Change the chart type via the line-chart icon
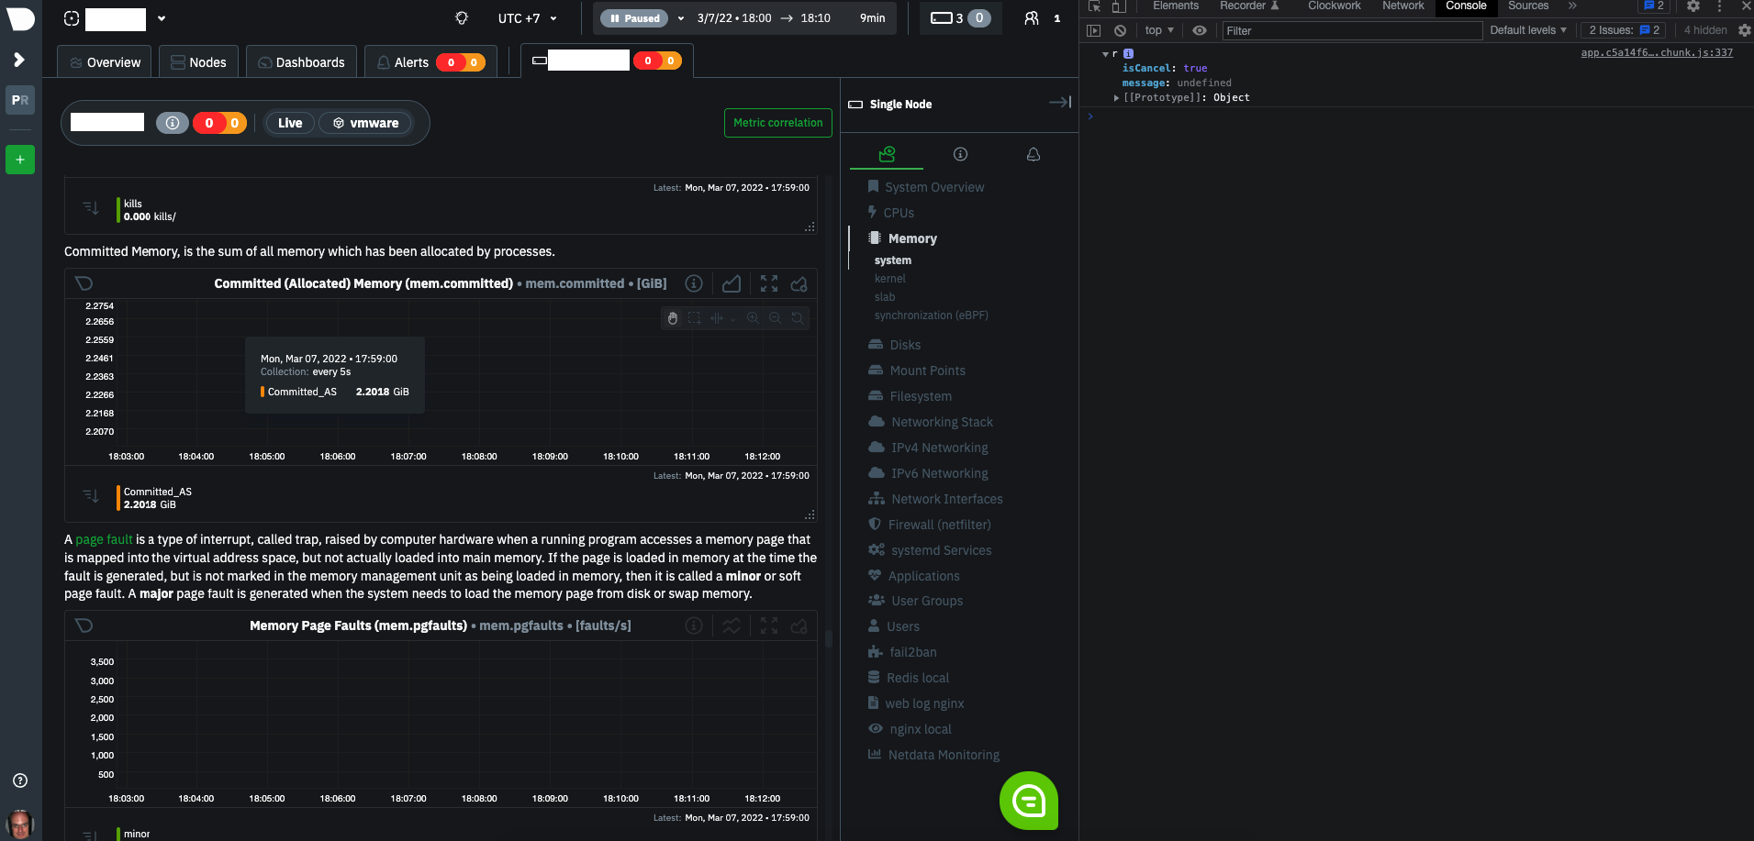The image size is (1754, 841). 731,283
